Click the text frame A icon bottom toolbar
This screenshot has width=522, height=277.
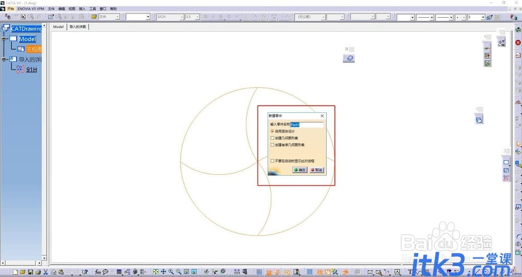click(x=397, y=272)
